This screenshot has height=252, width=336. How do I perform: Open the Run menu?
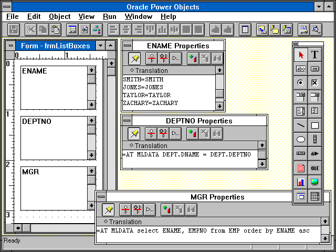tap(110, 16)
